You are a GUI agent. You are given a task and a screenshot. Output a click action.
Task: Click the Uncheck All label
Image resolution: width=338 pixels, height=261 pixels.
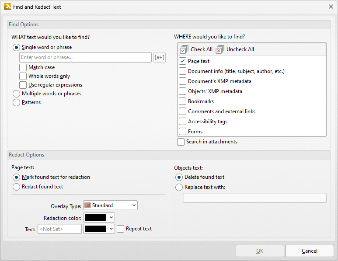click(x=240, y=49)
